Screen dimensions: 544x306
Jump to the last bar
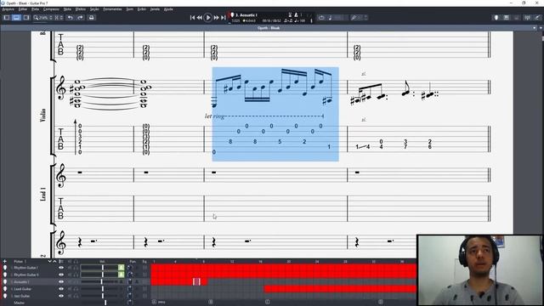point(224,17)
